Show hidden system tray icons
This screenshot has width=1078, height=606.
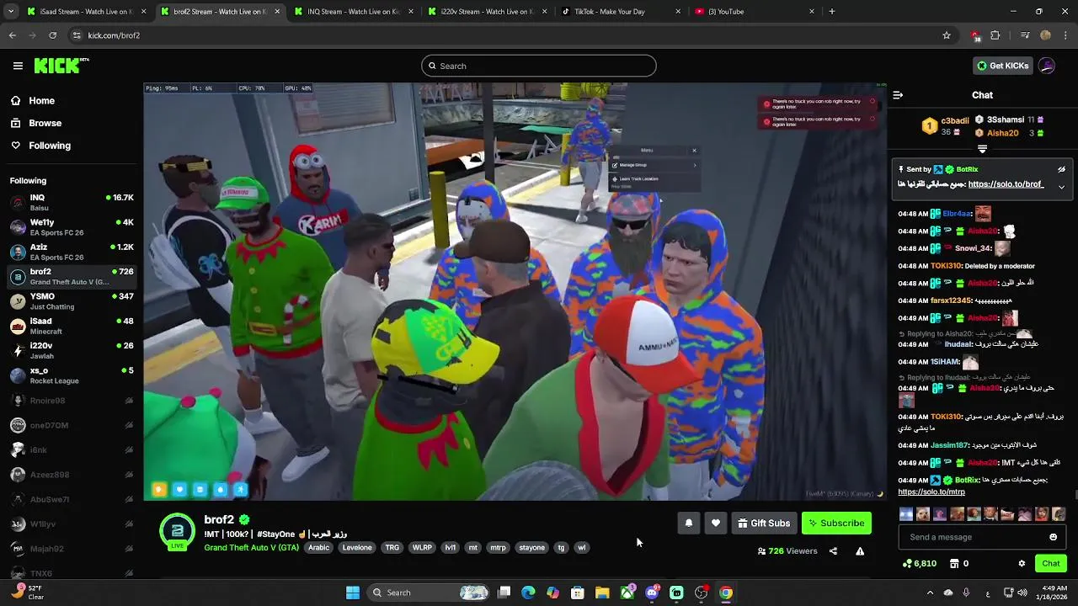coord(930,593)
